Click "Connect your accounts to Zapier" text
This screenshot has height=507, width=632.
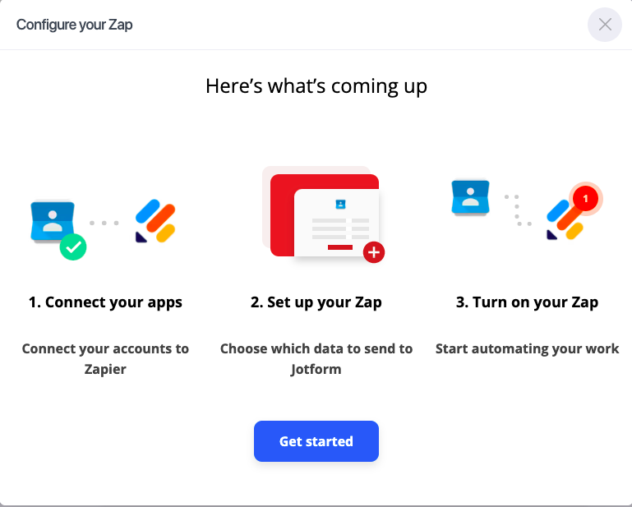coord(105,359)
